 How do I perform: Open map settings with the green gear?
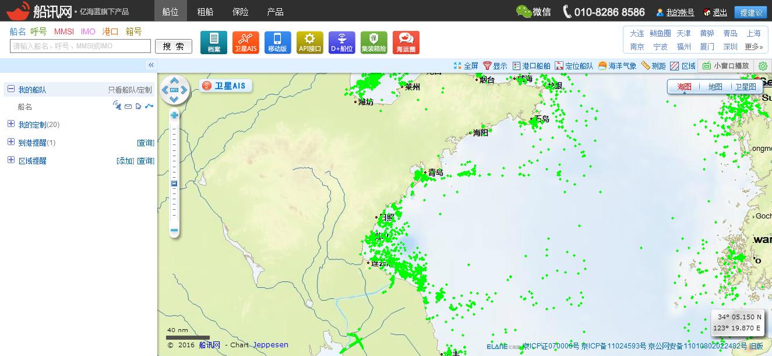click(763, 66)
